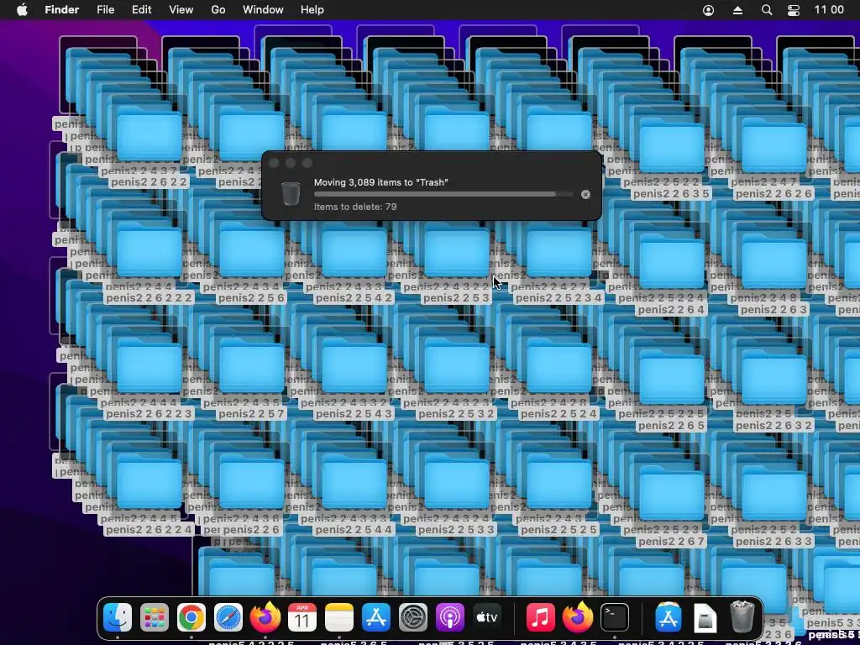Open the Applications folder icon beside Terminal
Image resolution: width=860 pixels, height=645 pixels.
click(x=668, y=617)
